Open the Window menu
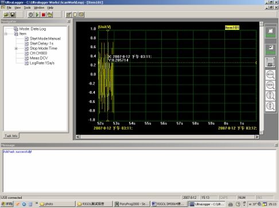Screen dimensions: 279x208 (39, 7)
